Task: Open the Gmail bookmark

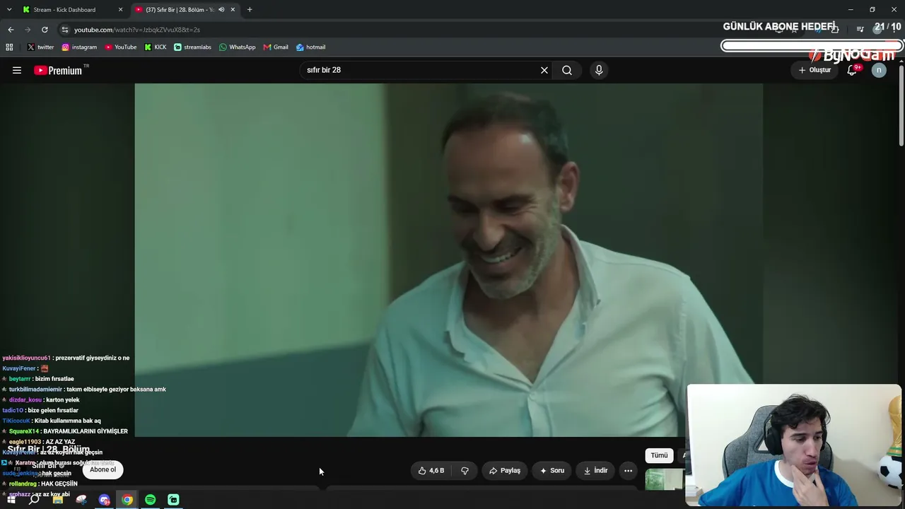Action: coord(276,47)
